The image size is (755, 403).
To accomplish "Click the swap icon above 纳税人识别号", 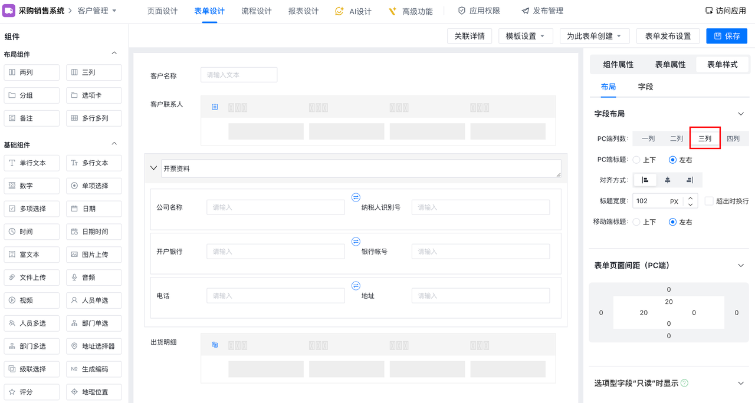I will click(x=356, y=197).
